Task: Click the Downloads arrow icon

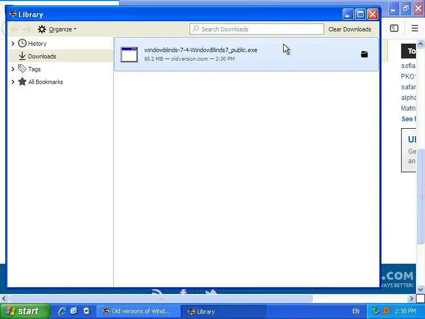Action: tap(22, 56)
